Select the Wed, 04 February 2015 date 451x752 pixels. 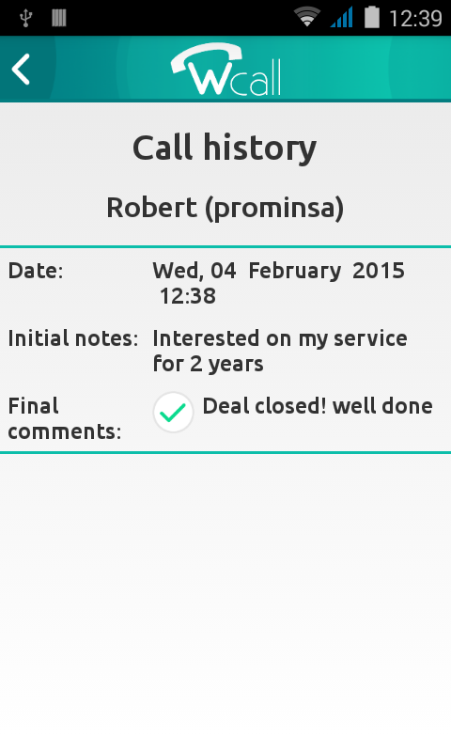pos(278,271)
